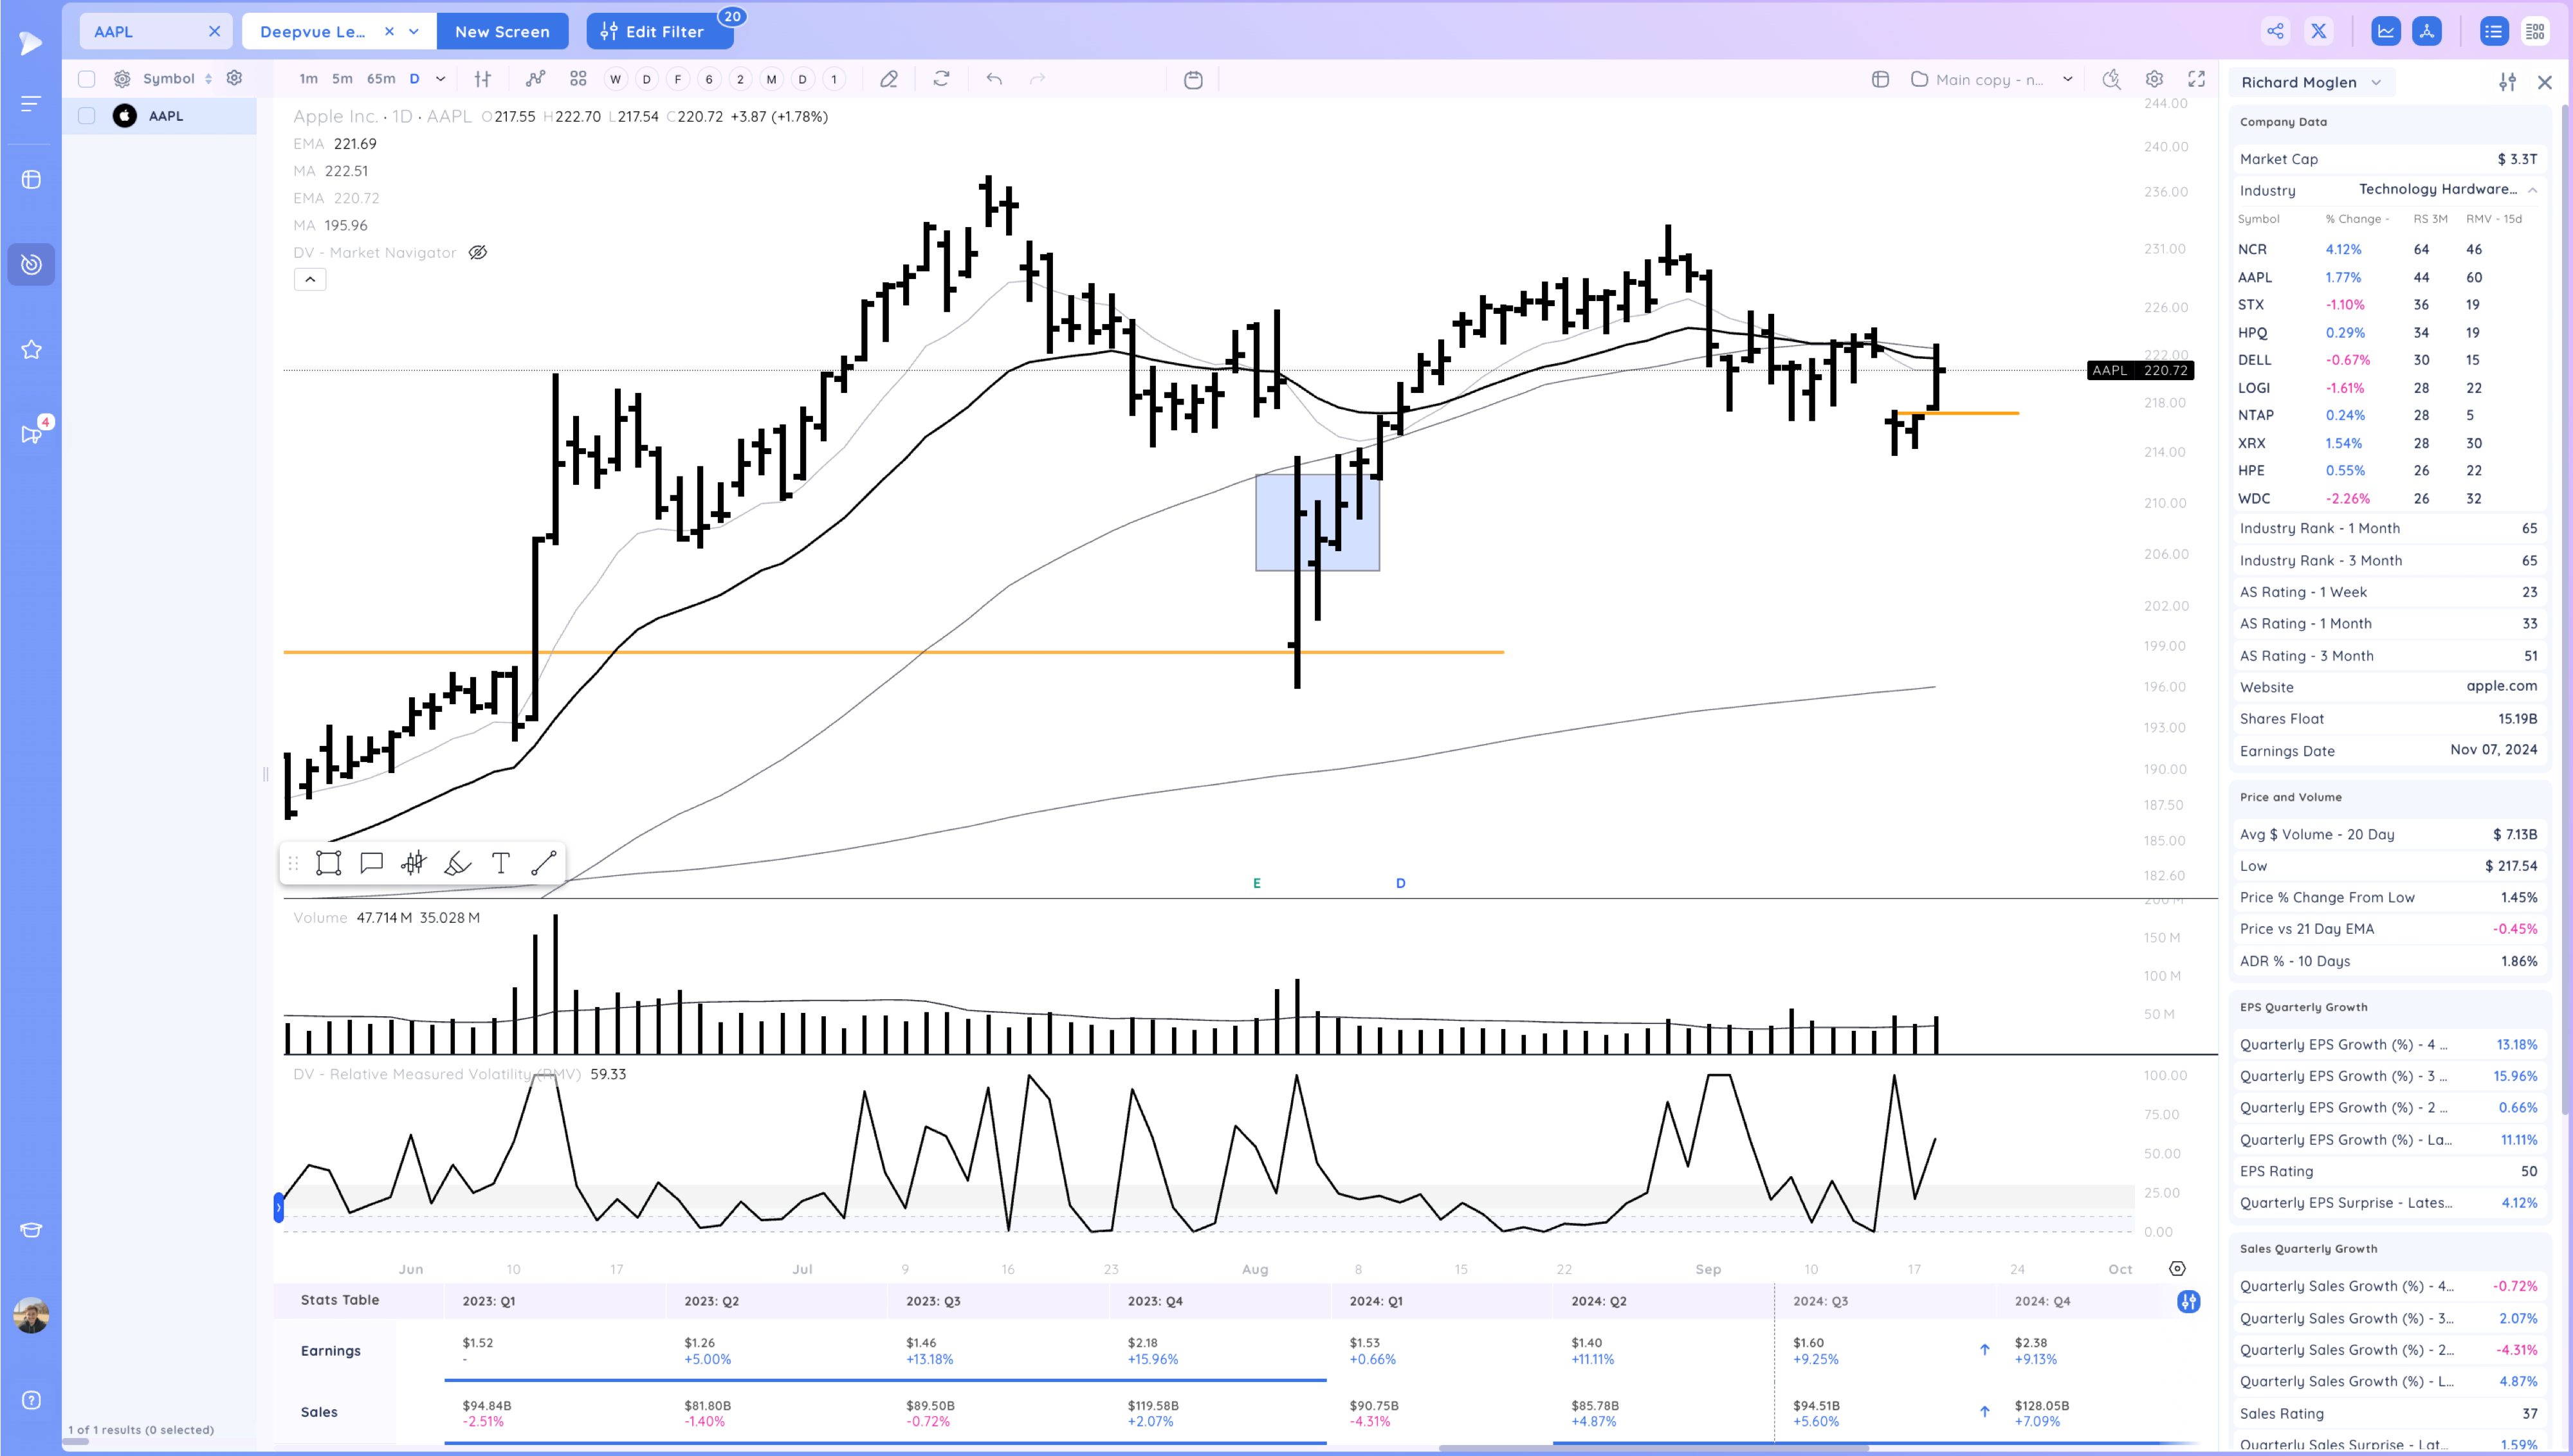The height and width of the screenshot is (1456, 2573).
Task: Select the 65m timeframe
Action: pyautogui.click(x=380, y=79)
